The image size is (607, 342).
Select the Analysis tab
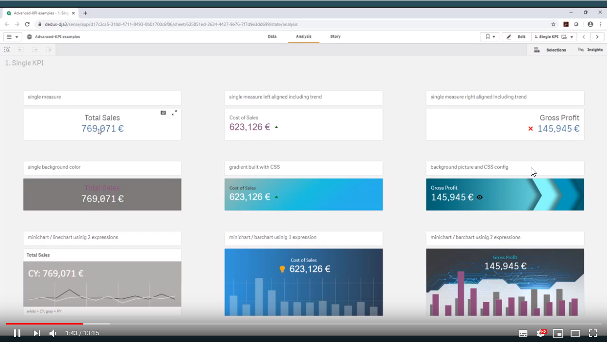tap(304, 36)
